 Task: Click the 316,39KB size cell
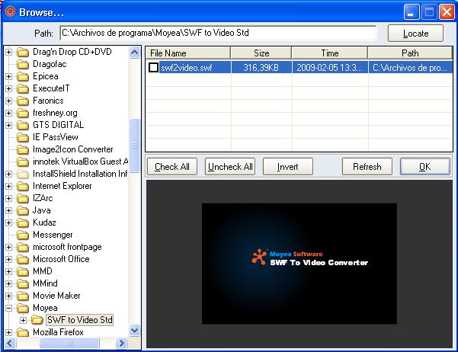pyautogui.click(x=261, y=68)
